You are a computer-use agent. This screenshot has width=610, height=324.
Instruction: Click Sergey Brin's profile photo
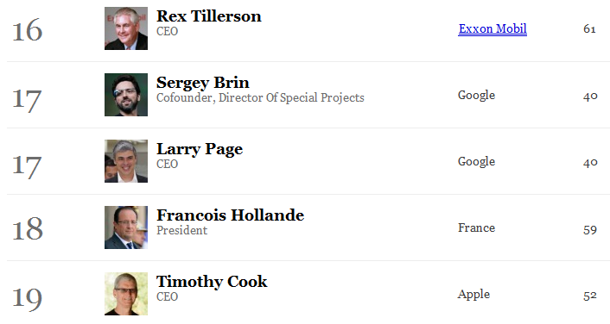[x=126, y=95]
